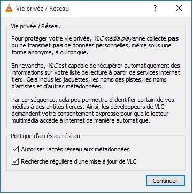The image size is (193, 194).
Task: Click the paragraph starting 'En revanche'
Action: [96, 76]
